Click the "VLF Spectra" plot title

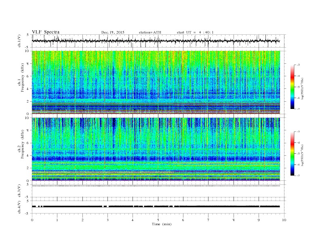[x=46, y=32]
